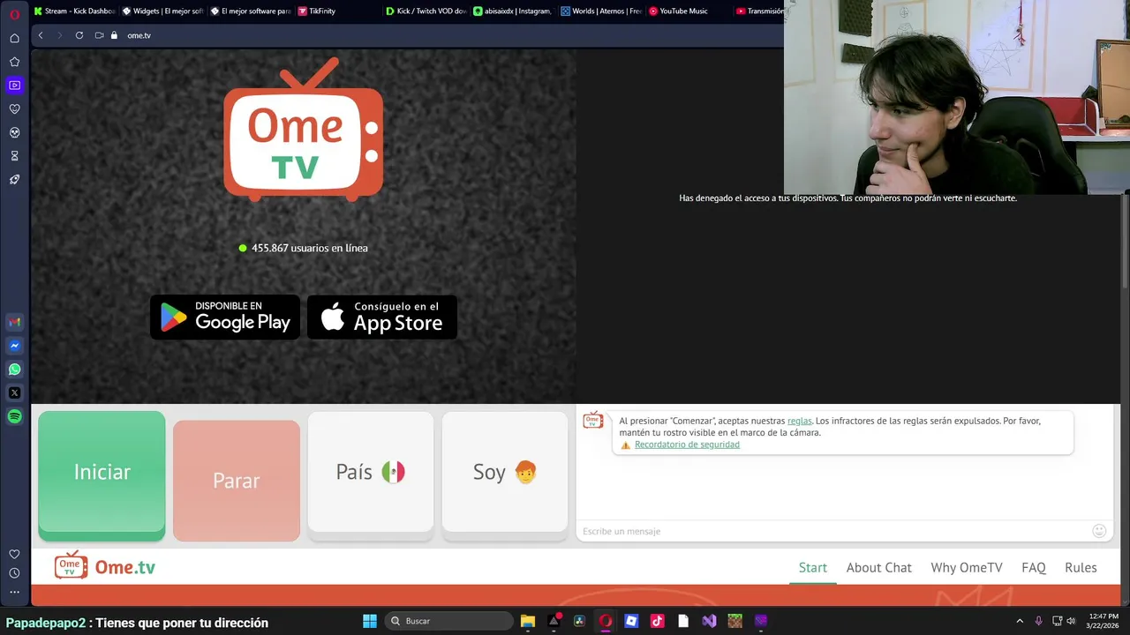Switch to El mejor software para tab
This screenshot has width=1130, height=635.
point(251,11)
